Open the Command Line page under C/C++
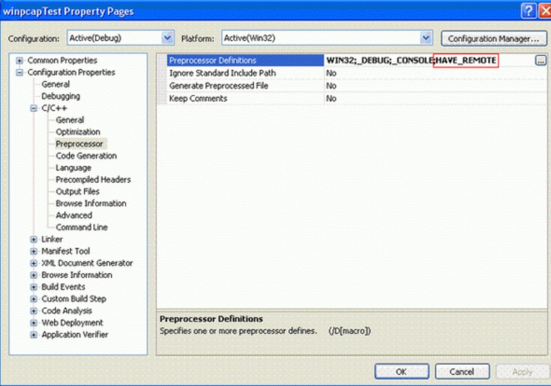The width and height of the screenshot is (551, 386). (82, 227)
